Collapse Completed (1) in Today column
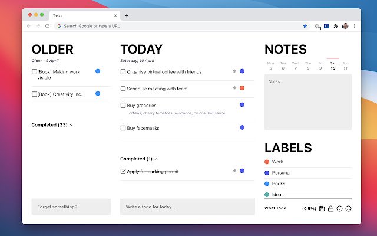Viewport: 377px width, 236px height. [x=139, y=159]
